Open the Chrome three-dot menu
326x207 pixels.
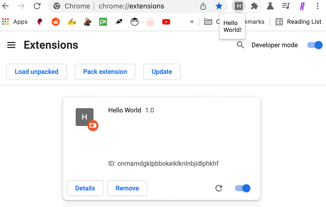(x=317, y=6)
